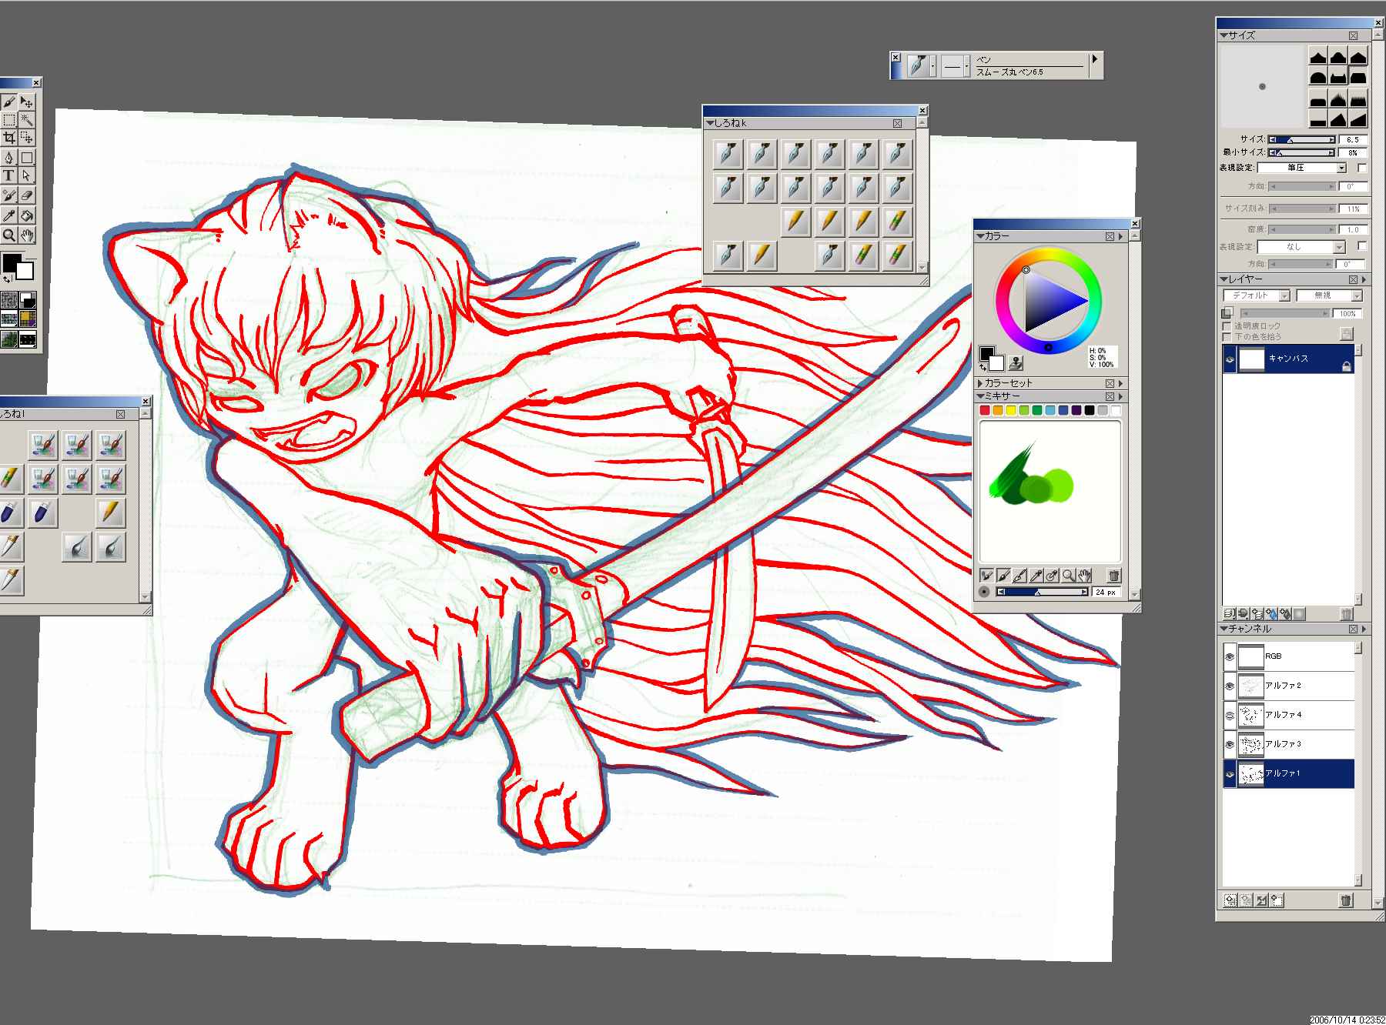The height and width of the screenshot is (1025, 1386).
Task: Expand the カラーセット panel
Action: click(980, 383)
